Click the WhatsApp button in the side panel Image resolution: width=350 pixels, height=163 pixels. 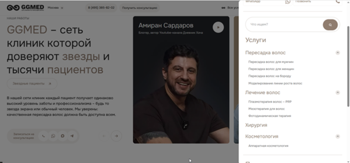(267, 2)
